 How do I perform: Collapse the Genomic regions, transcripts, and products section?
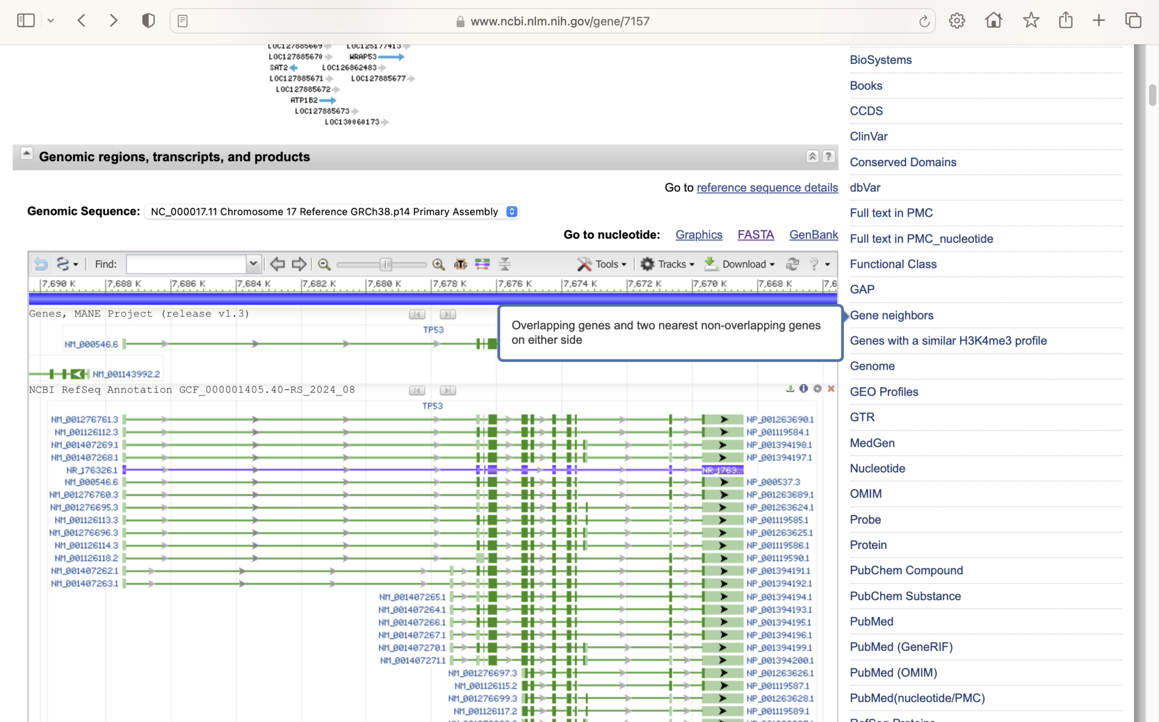point(26,153)
